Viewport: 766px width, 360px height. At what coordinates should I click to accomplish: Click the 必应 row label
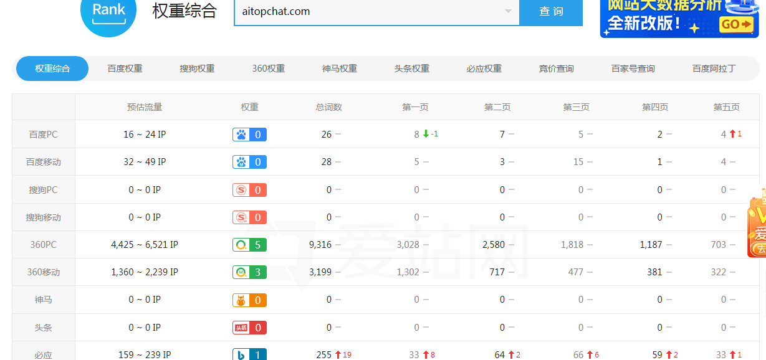click(44, 354)
